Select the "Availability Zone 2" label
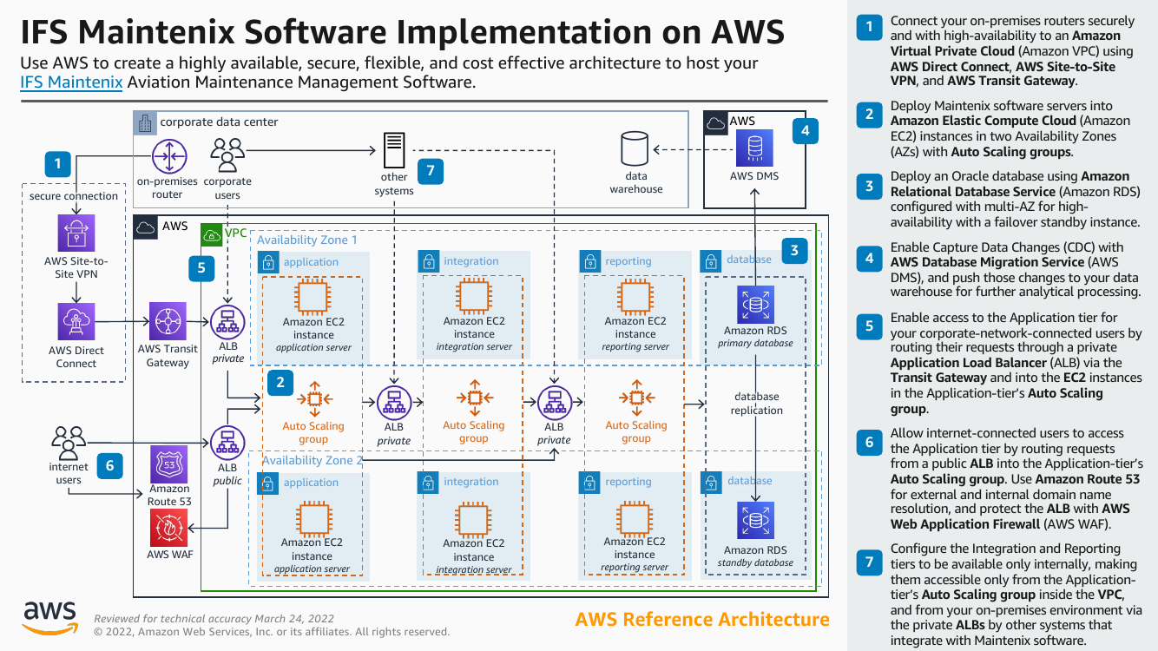Screen dimensions: 1158x651 click(313, 460)
